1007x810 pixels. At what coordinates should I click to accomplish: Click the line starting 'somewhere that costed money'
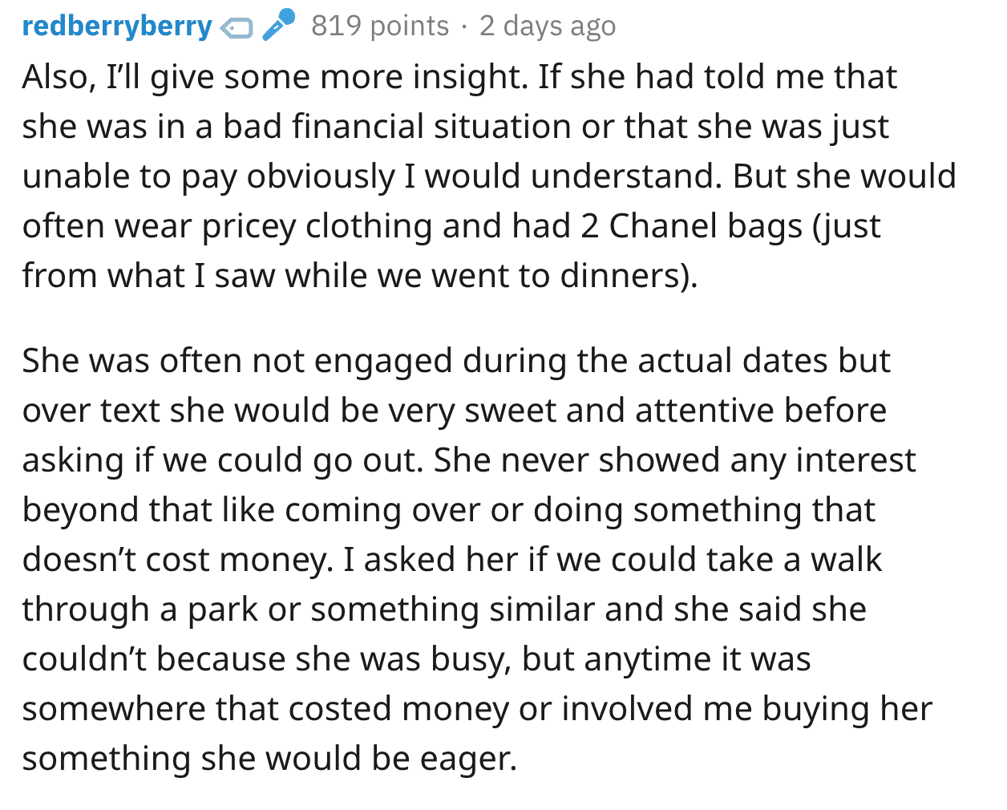pos(477,710)
